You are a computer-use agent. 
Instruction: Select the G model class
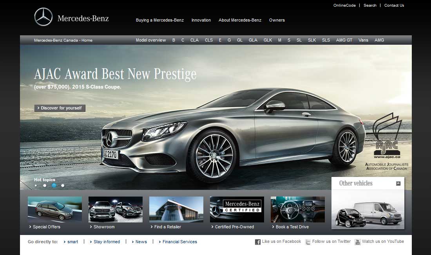[x=229, y=40]
